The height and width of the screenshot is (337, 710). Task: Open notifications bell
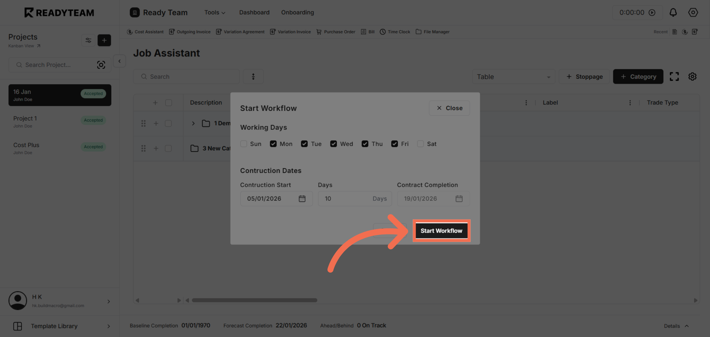(673, 12)
